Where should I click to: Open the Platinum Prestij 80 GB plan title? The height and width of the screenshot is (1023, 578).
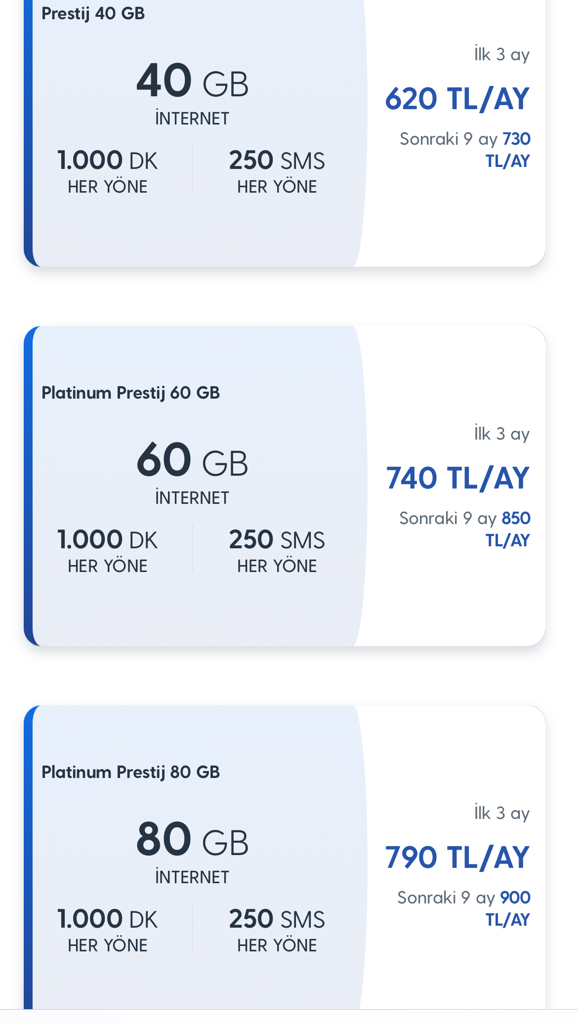coord(130,772)
